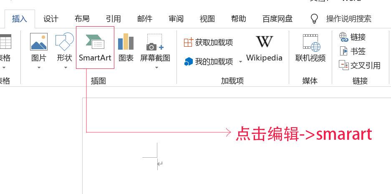The height and width of the screenshot is (194, 391).
Task: Click the 媒体 group label
Action: 310,81
